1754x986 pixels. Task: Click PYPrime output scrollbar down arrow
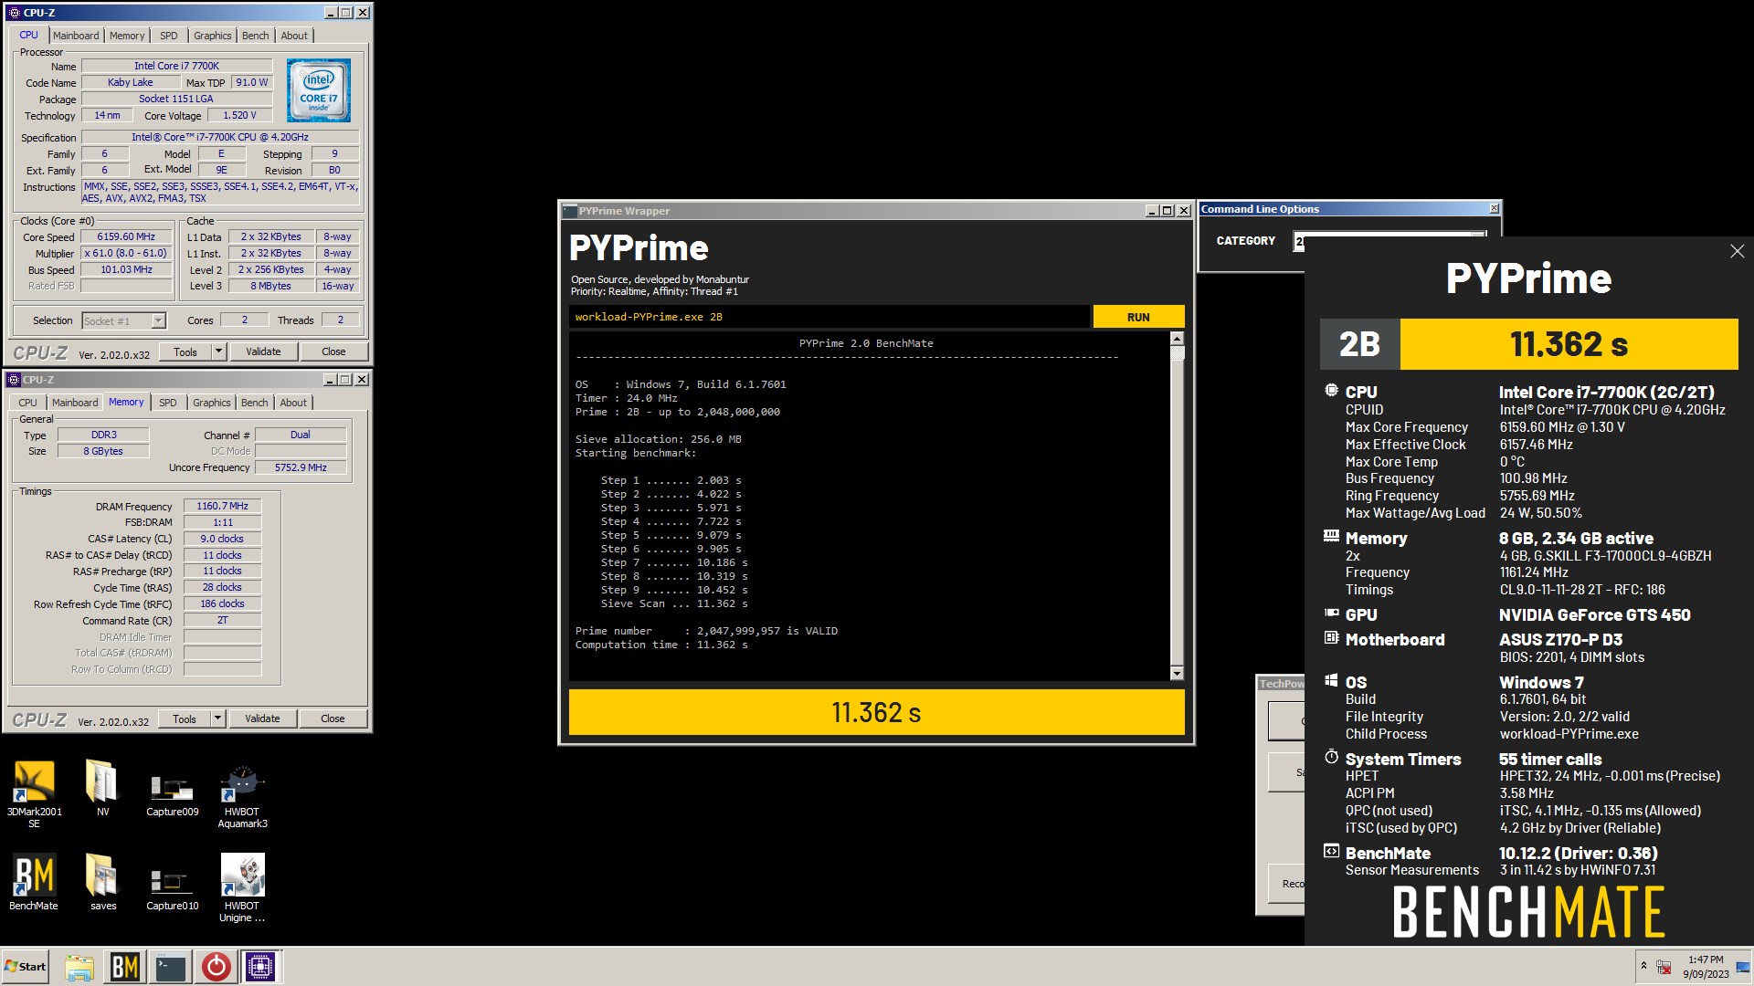point(1177,673)
